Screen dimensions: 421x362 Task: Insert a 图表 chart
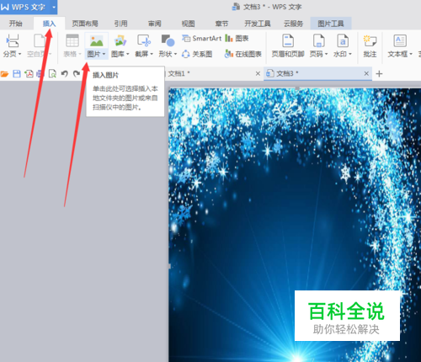(x=237, y=38)
